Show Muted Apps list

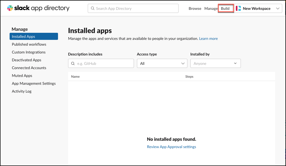22,75
